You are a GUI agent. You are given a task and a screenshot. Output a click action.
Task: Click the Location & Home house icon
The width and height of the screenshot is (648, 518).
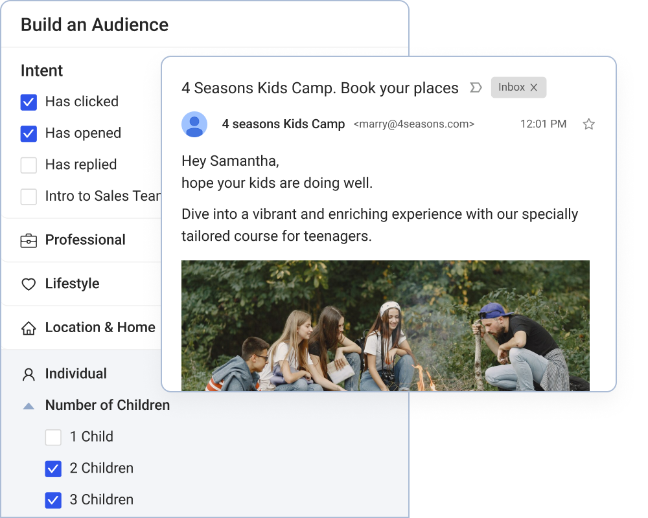click(x=29, y=328)
